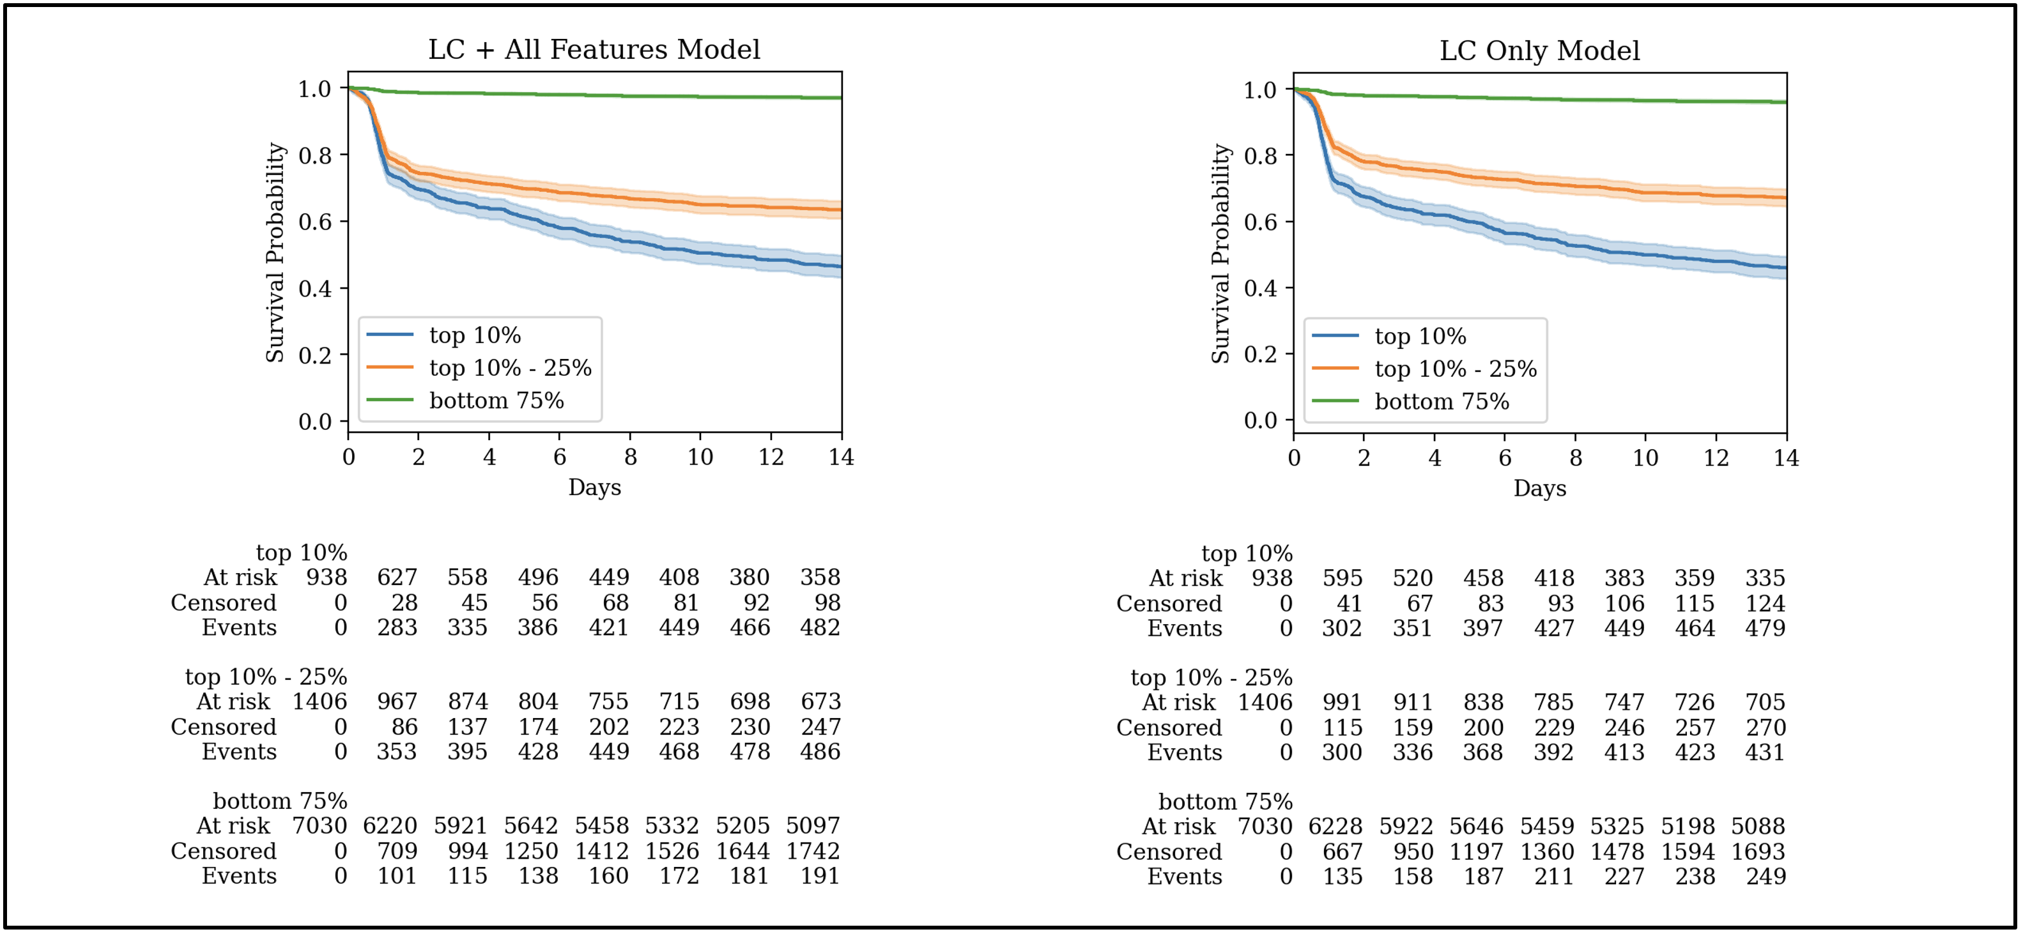Click the x-axis tick label 14 on left plot
The width and height of the screenshot is (2023, 934).
841,457
